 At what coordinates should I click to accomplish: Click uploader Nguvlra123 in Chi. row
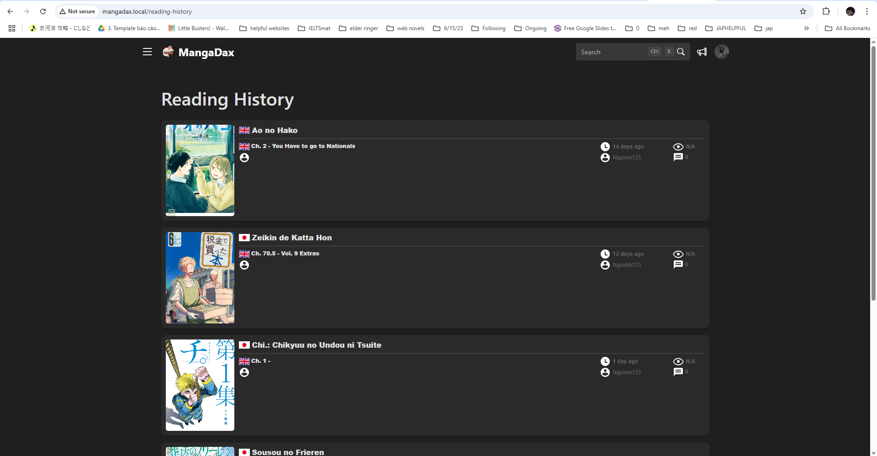point(627,372)
